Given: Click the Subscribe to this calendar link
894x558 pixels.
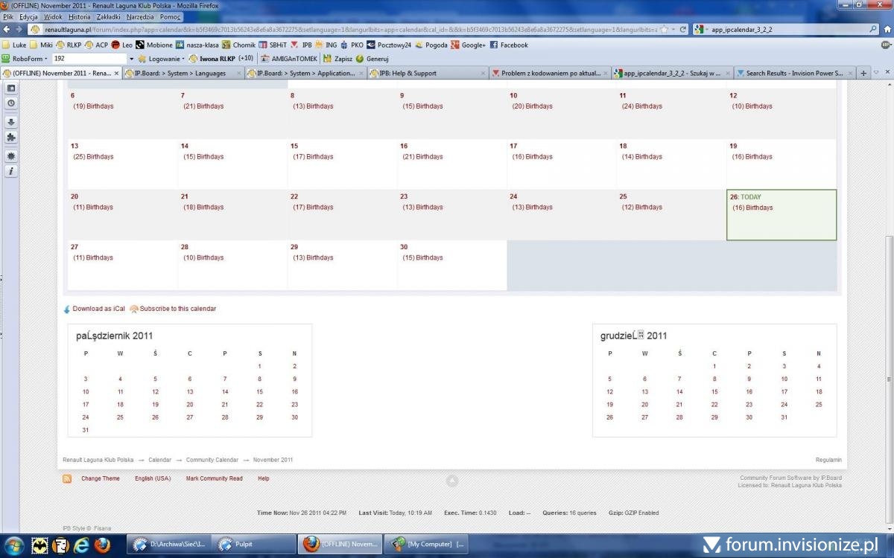Looking at the screenshot, I should (x=177, y=309).
